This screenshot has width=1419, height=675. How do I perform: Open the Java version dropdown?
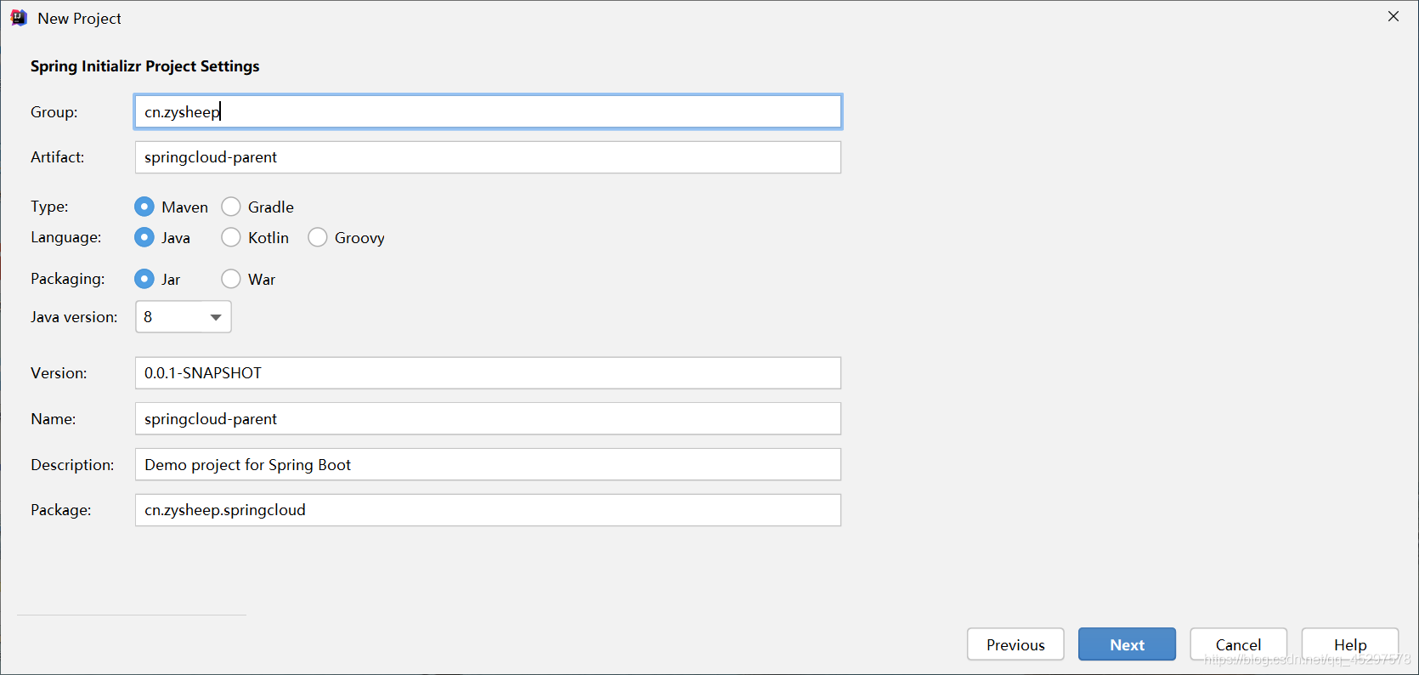pyautogui.click(x=184, y=317)
